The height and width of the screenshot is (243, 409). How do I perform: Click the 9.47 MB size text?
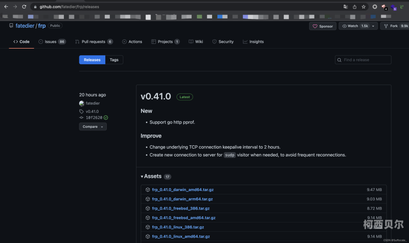[374, 190]
